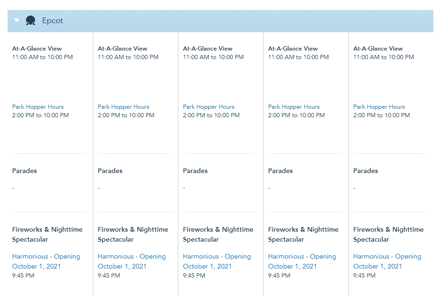
Task: Open Harmonious Opening link in second column
Action: pyautogui.click(x=132, y=261)
